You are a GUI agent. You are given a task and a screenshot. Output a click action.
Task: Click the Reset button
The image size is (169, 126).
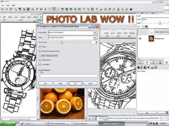(x=60, y=83)
